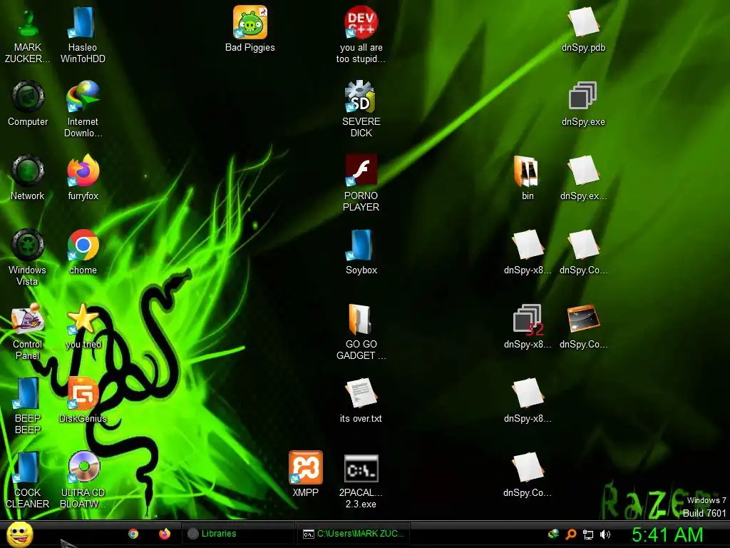The image size is (730, 548).
Task: Open dnSpy-x8... file beside Soybox row
Action: click(x=528, y=252)
